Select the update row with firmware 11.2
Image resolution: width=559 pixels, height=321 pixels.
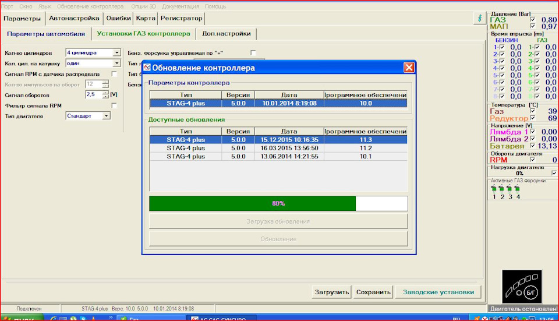click(x=278, y=148)
